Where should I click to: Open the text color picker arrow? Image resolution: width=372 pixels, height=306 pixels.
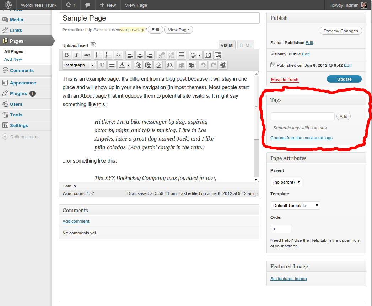pos(128,65)
